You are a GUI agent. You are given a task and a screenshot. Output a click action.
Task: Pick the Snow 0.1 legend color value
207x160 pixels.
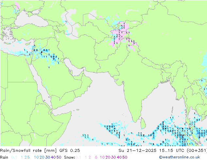point(78,157)
